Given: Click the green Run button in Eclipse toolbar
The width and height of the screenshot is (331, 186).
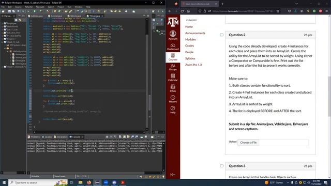Looking at the screenshot, I should (35, 11).
